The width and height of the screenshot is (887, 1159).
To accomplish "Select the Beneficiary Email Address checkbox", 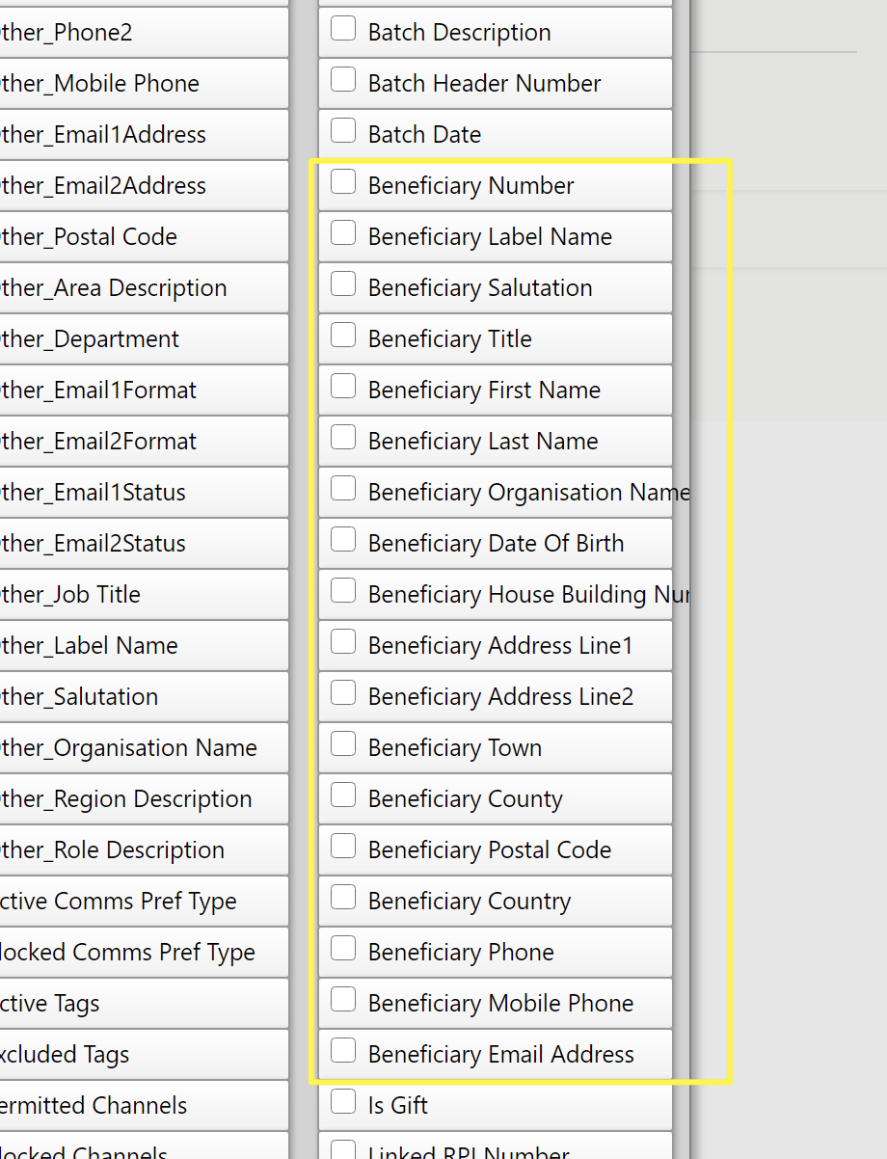I will pos(343,1051).
